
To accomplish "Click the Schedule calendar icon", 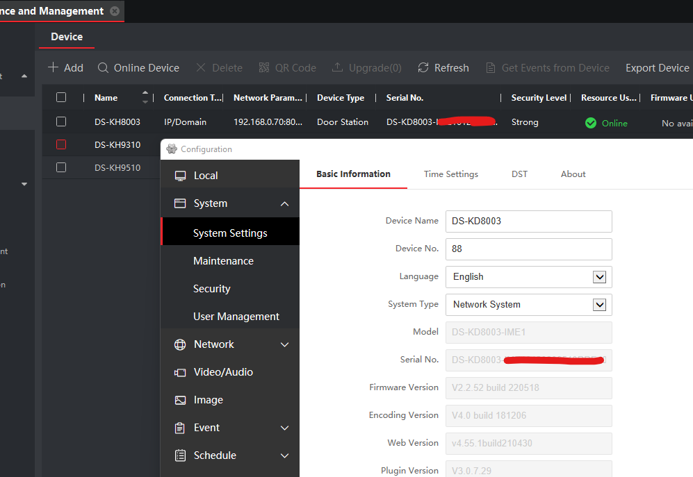I will tap(180, 455).
